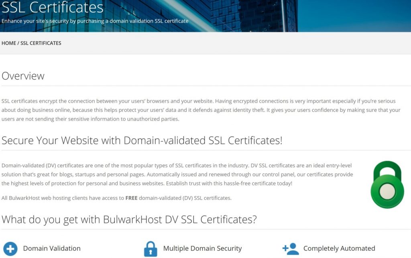Image resolution: width=411 pixels, height=258 pixels.
Task: Click the Multiple Domain Security lock icon
Action: coord(151,249)
